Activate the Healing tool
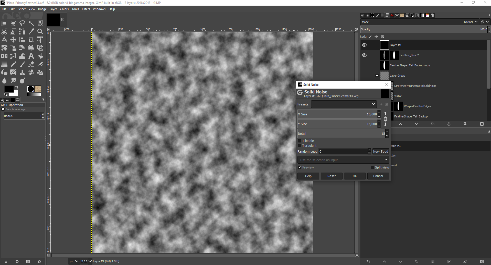Image resolution: width=491 pixels, height=265 pixels. (31, 73)
